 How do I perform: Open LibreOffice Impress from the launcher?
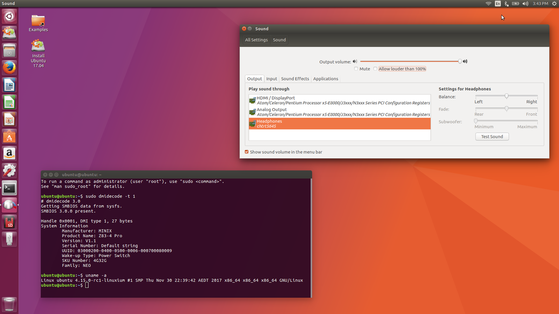pos(9,119)
